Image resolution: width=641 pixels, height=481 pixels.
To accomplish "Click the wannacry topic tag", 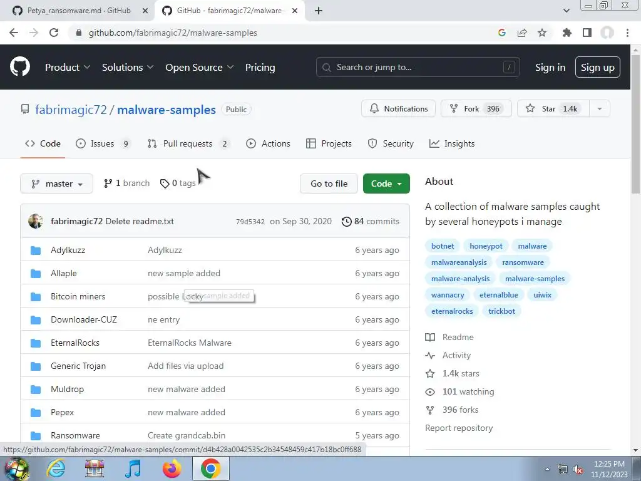I will coord(448,295).
